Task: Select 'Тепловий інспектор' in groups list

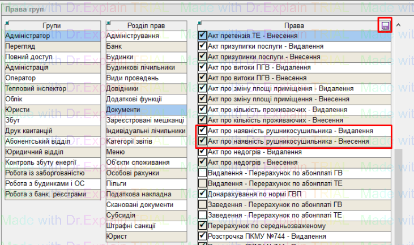Action: [53, 89]
